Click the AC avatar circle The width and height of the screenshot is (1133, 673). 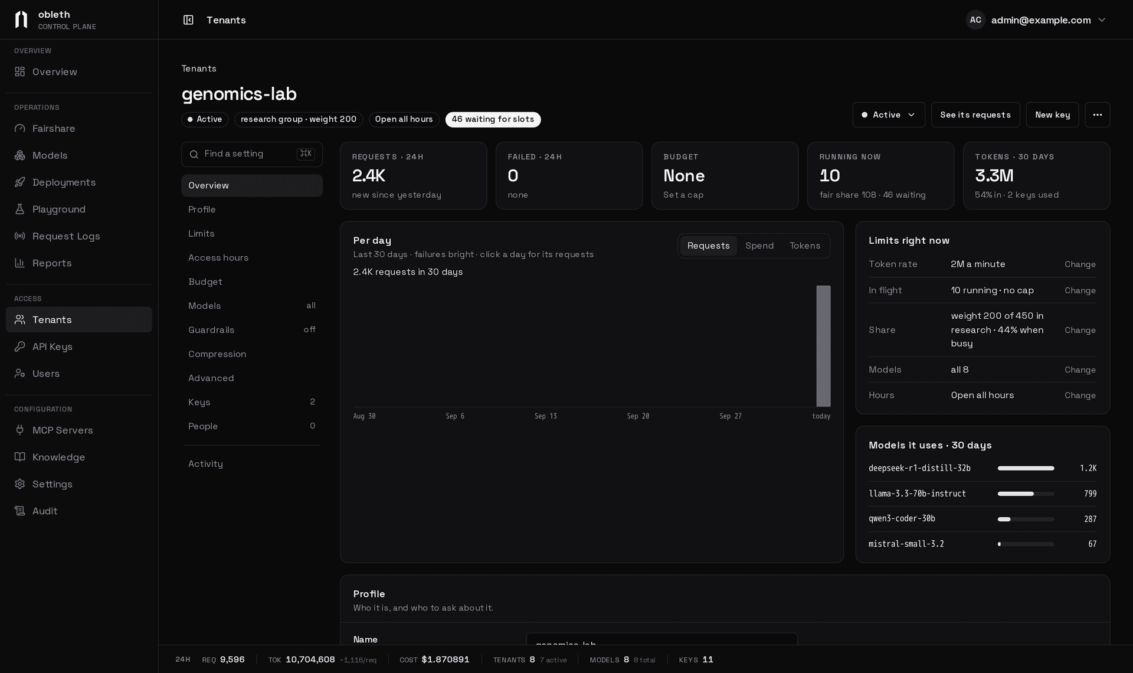[x=975, y=19]
